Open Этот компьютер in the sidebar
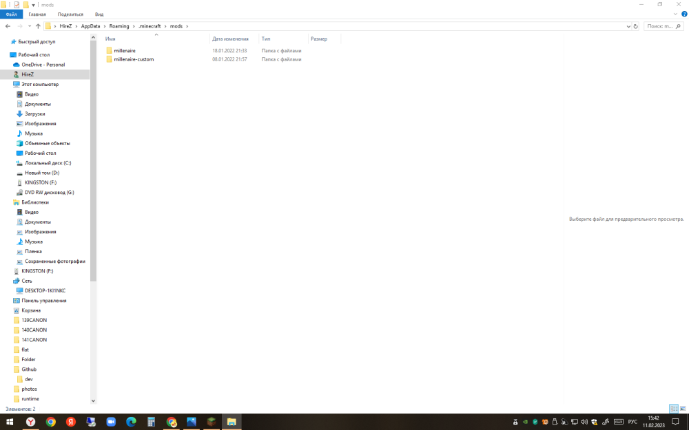This screenshot has height=430, width=689. [40, 84]
